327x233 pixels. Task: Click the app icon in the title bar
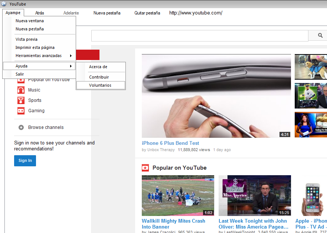(x=4, y=4)
